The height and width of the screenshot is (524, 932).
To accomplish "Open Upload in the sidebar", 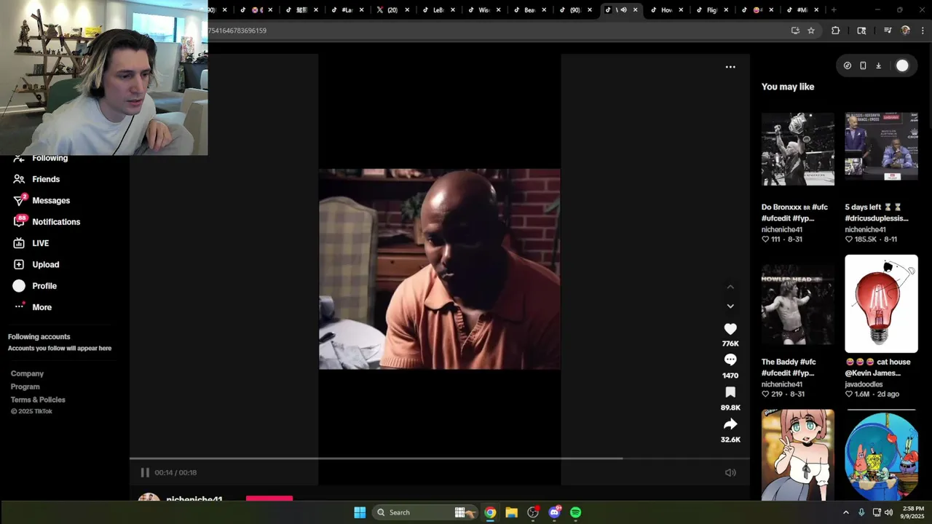I will (36, 264).
